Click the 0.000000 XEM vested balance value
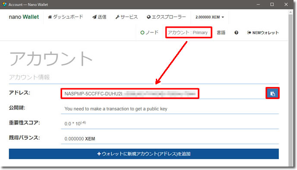The width and height of the screenshot is (297, 170). [x=80, y=139]
